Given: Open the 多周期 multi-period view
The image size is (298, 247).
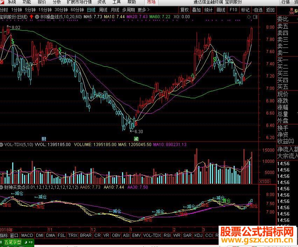Looking at the screenshot, I should pos(128,10).
